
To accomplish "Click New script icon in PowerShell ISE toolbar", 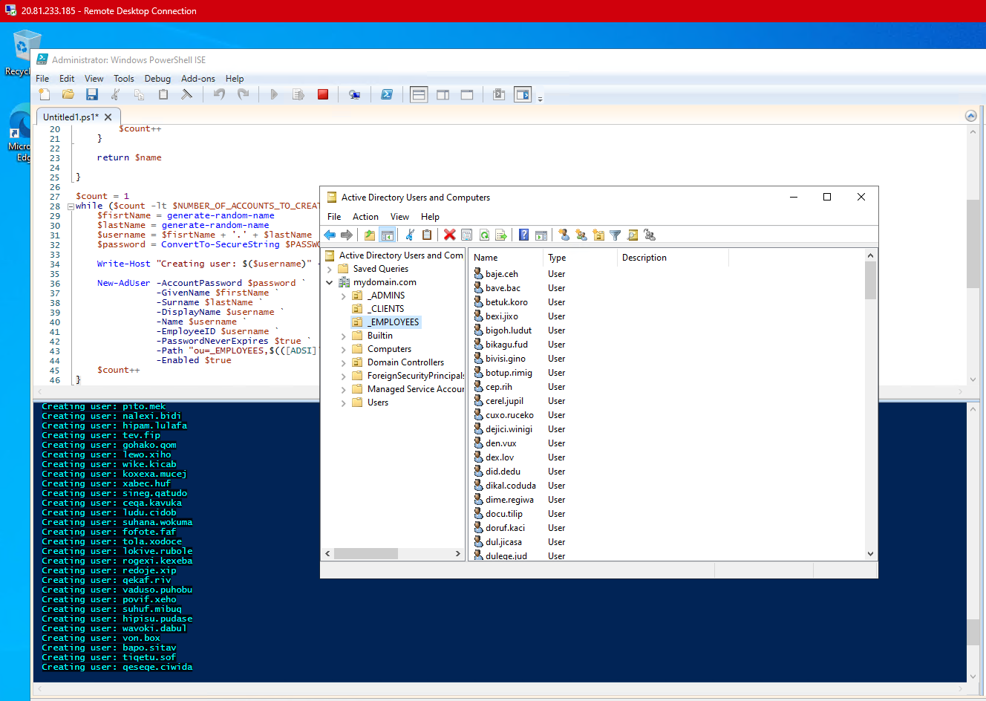I will pos(45,94).
